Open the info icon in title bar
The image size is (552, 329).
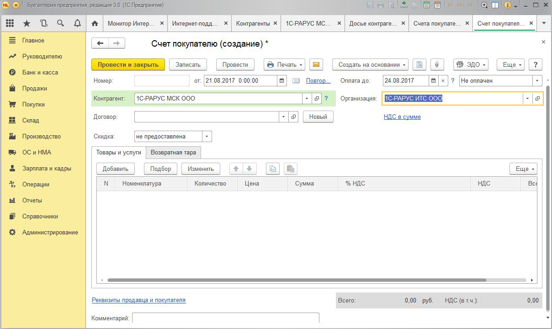[x=507, y=5]
